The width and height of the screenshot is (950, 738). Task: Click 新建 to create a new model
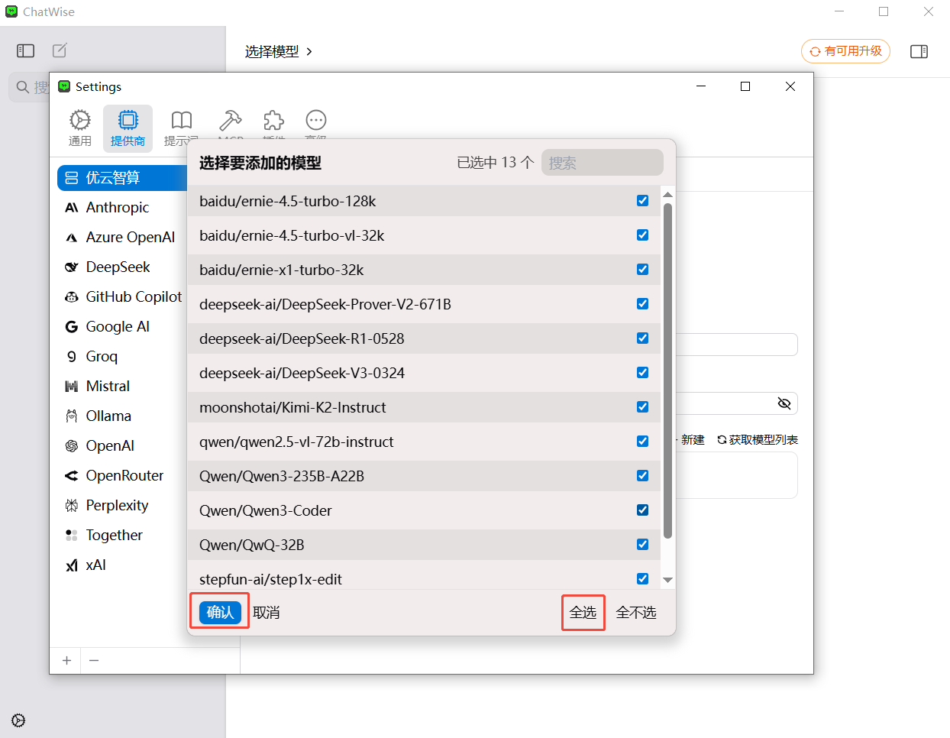pos(693,440)
